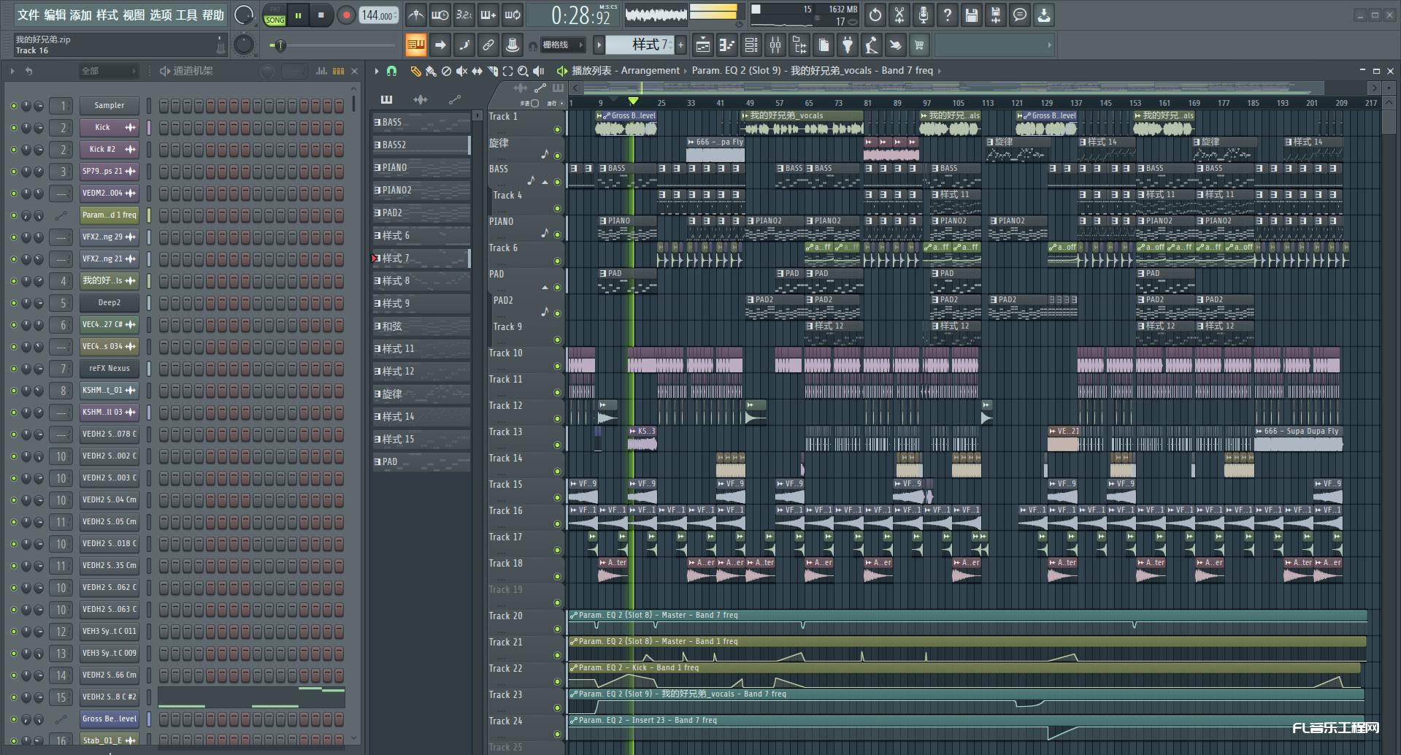Viewport: 1401px width, 755px height.
Task: Toggle mute LED of reFX Nexus channel
Action: [13, 369]
